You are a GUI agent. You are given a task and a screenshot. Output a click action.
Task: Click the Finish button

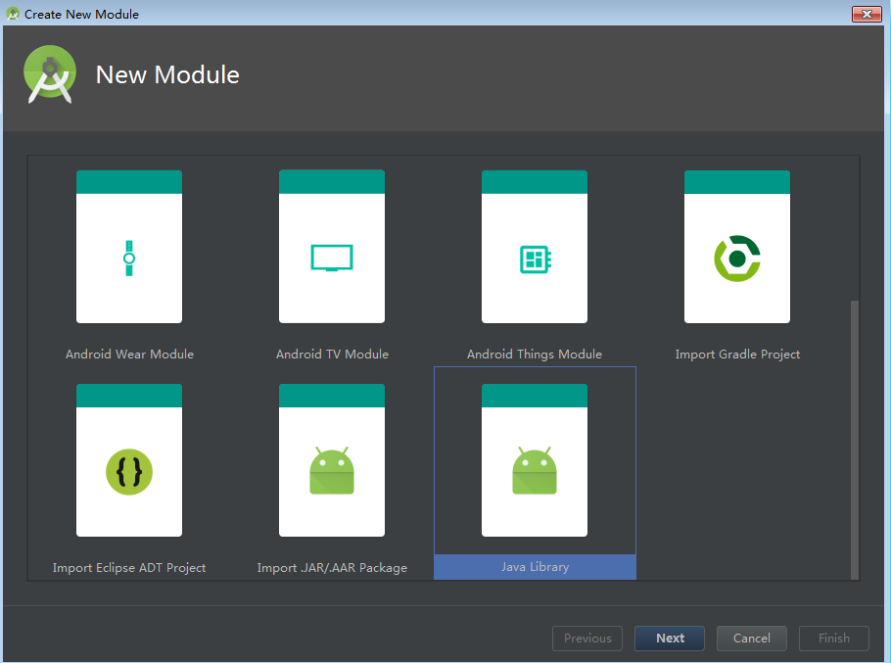pos(833,638)
